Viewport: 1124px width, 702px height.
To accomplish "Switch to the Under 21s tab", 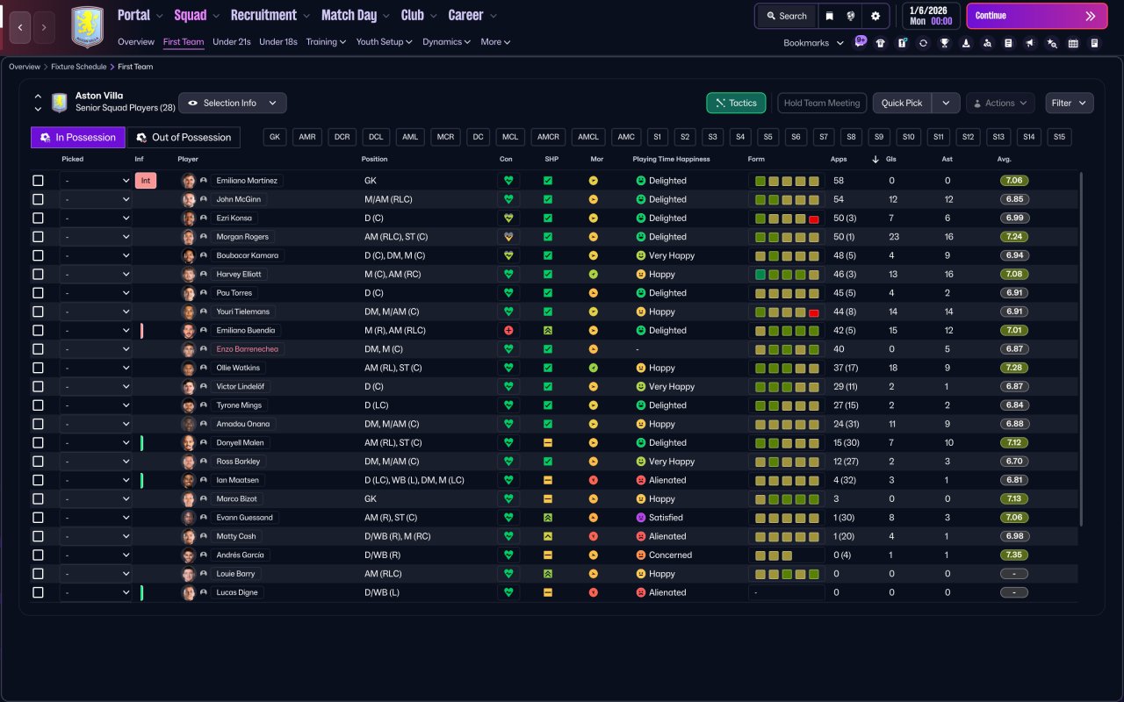I will point(232,42).
